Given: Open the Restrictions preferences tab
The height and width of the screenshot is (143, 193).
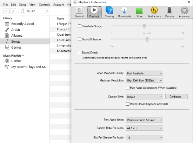Looking at the screenshot, I should tap(154, 12).
